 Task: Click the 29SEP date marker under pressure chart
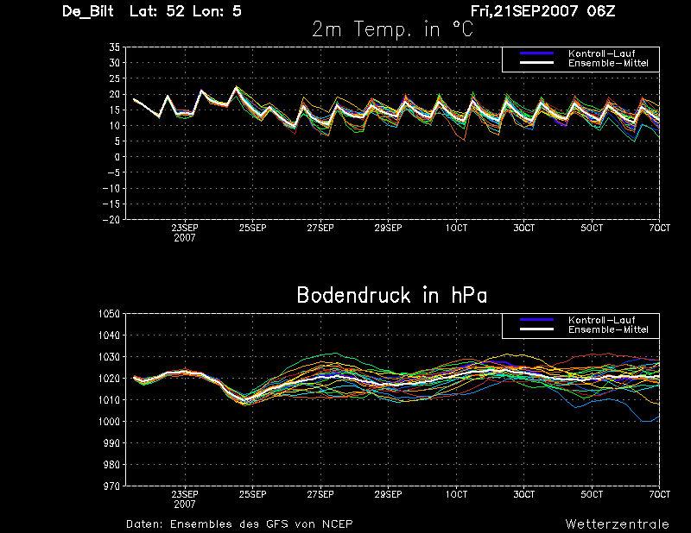[388, 495]
